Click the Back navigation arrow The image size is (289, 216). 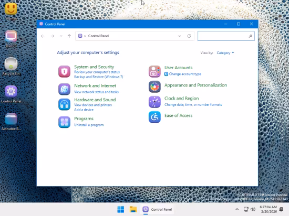(x=43, y=36)
